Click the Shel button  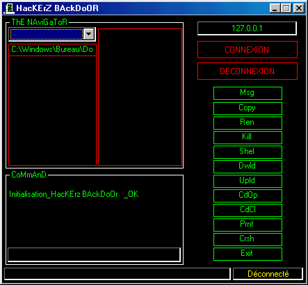[248, 152]
